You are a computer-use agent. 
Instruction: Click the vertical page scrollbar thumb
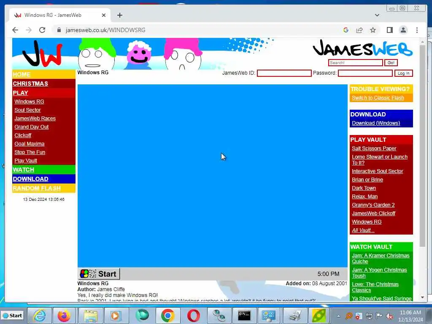tap(422, 146)
